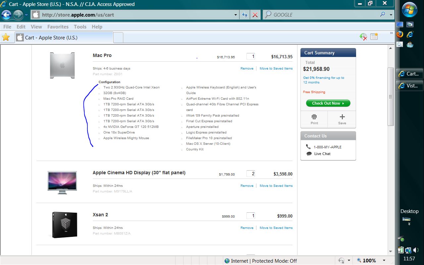This screenshot has height=265, width=424.
Task: Click the Switch Between Windows icon
Action: tap(410, 25)
